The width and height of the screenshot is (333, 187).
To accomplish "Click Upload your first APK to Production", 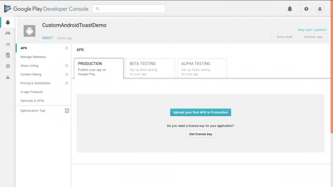I will click(x=200, y=112).
